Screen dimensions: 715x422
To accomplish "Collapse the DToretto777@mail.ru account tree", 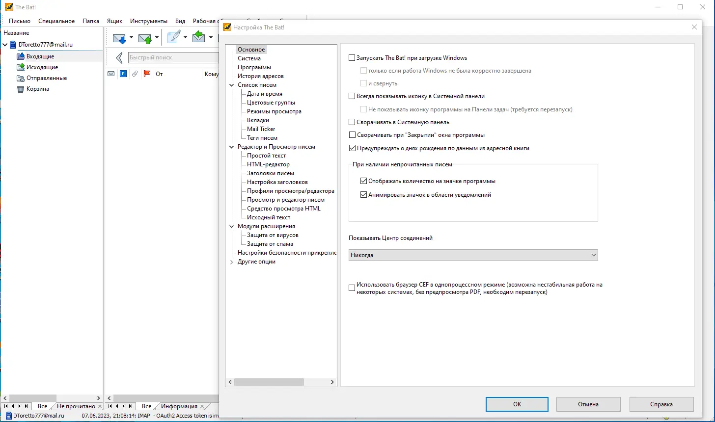I will (x=5, y=45).
